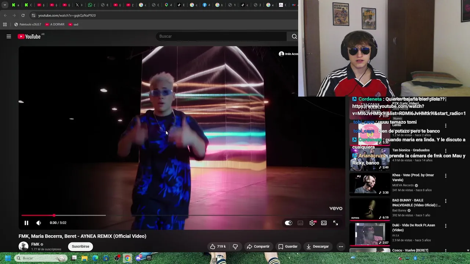Open site info icon in address bar

coord(33,15)
